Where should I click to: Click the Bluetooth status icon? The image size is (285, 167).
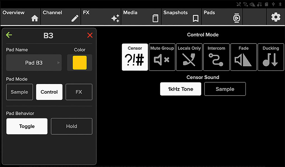click(280, 4)
